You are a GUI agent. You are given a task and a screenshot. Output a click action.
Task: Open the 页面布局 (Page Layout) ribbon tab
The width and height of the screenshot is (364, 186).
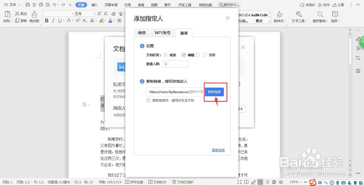click(x=111, y=5)
